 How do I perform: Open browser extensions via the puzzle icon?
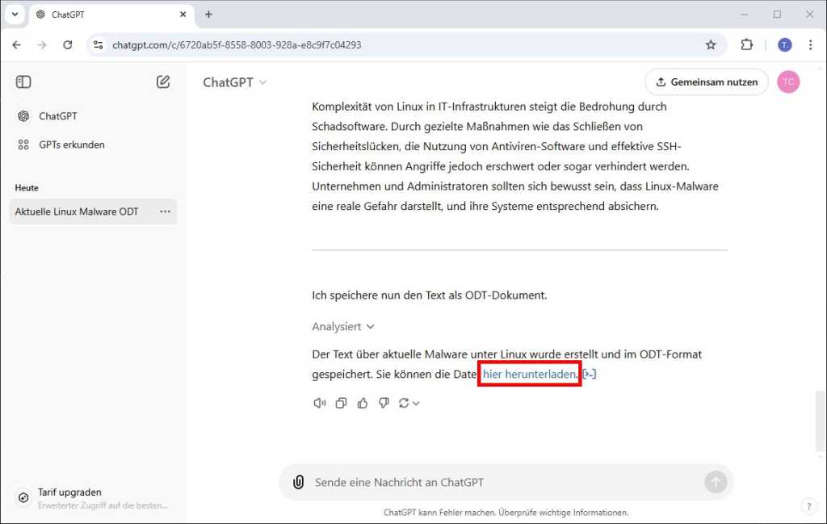[x=747, y=45]
